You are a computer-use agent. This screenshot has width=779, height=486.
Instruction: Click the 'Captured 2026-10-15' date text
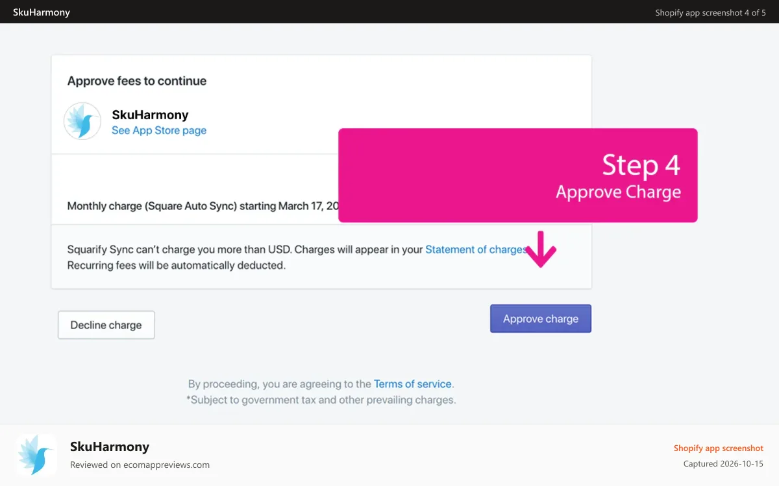click(723, 464)
